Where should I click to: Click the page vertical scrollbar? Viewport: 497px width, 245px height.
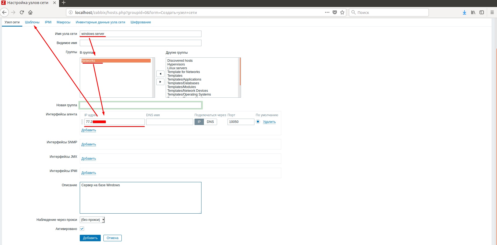click(495, 131)
